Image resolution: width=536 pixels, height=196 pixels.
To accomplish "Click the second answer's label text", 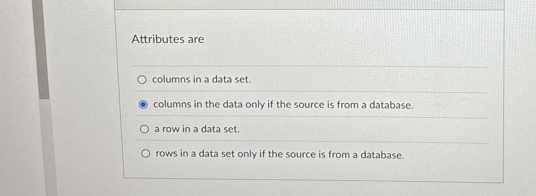I will pos(283,105).
